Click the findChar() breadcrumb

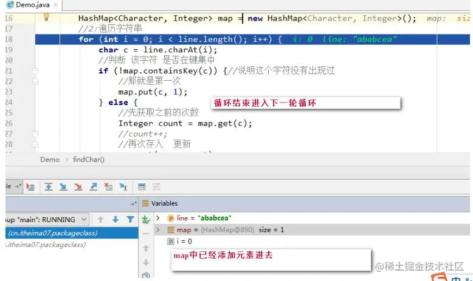(x=89, y=160)
